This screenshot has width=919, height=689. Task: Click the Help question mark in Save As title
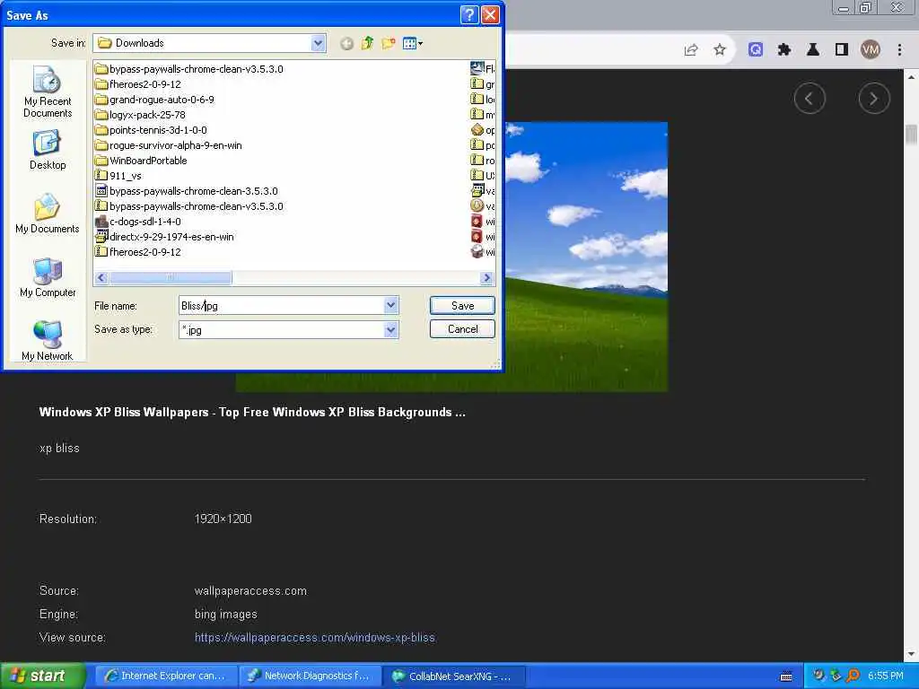click(469, 14)
